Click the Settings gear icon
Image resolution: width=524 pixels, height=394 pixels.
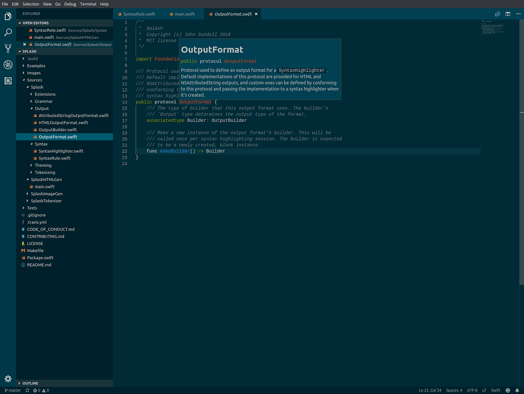[7, 379]
